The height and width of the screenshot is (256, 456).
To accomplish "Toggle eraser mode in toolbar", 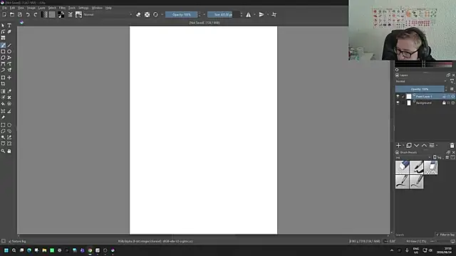I will tap(138, 14).
